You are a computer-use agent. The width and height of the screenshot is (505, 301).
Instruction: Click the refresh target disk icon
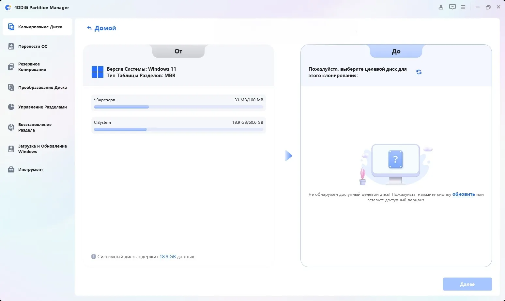pos(419,72)
